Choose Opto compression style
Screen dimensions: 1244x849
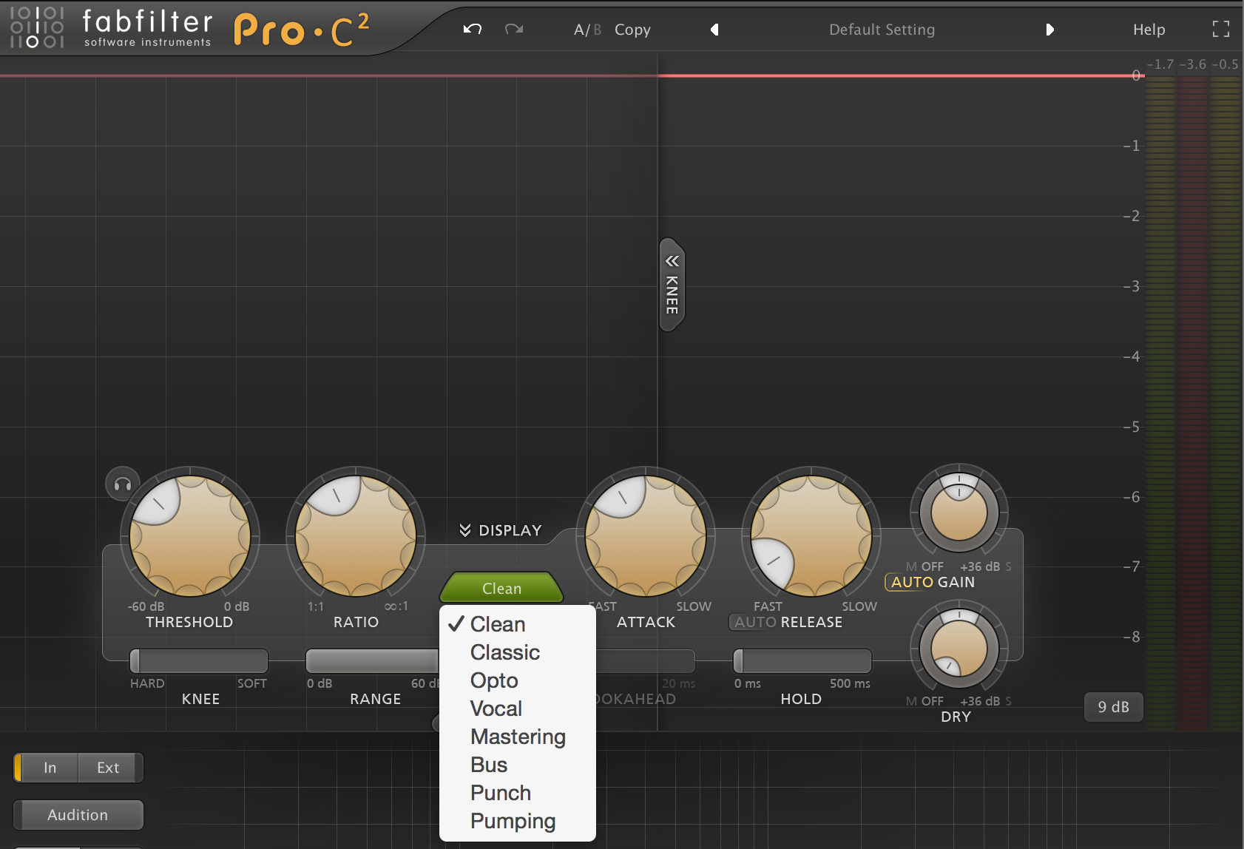[x=518, y=680]
